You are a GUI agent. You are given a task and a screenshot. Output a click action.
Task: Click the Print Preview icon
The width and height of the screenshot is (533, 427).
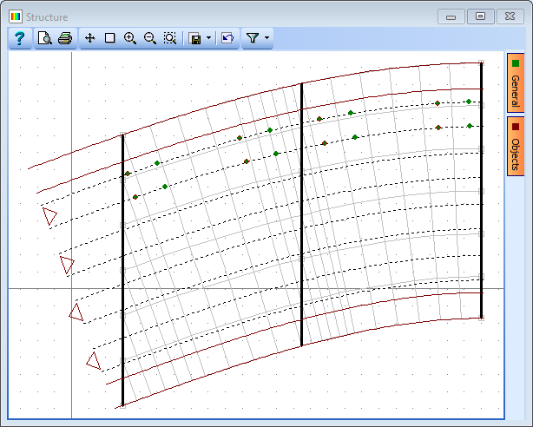[44, 38]
